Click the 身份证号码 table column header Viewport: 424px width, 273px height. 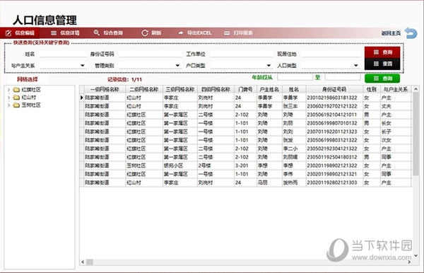[x=334, y=89]
